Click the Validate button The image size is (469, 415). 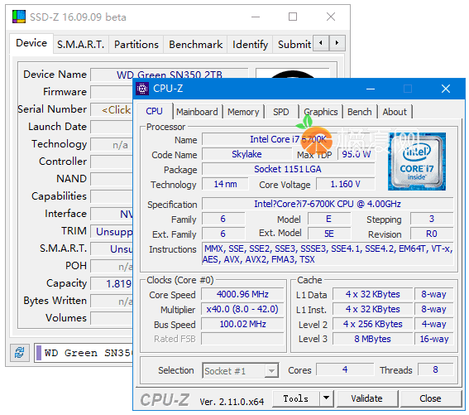366,398
